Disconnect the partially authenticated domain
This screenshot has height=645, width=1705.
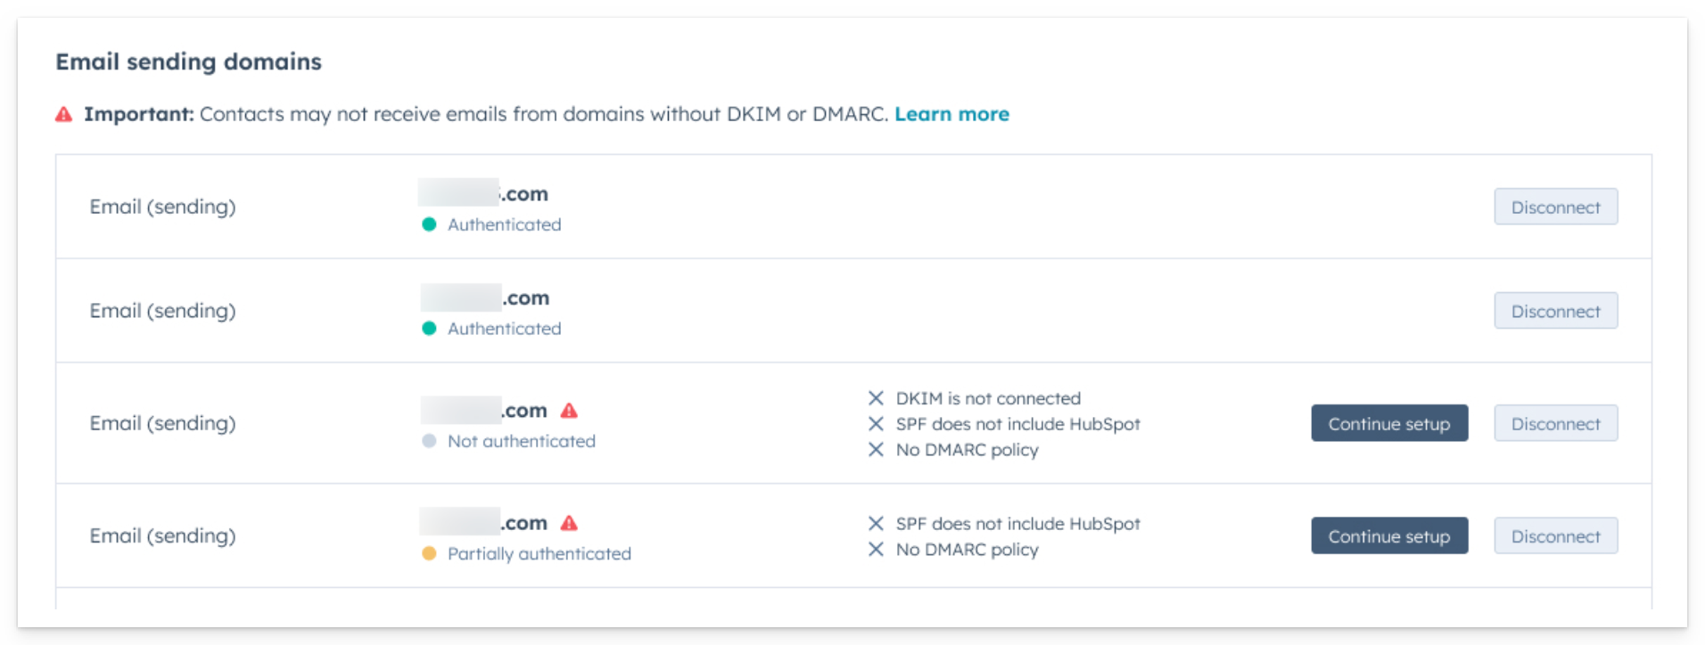tap(1555, 535)
